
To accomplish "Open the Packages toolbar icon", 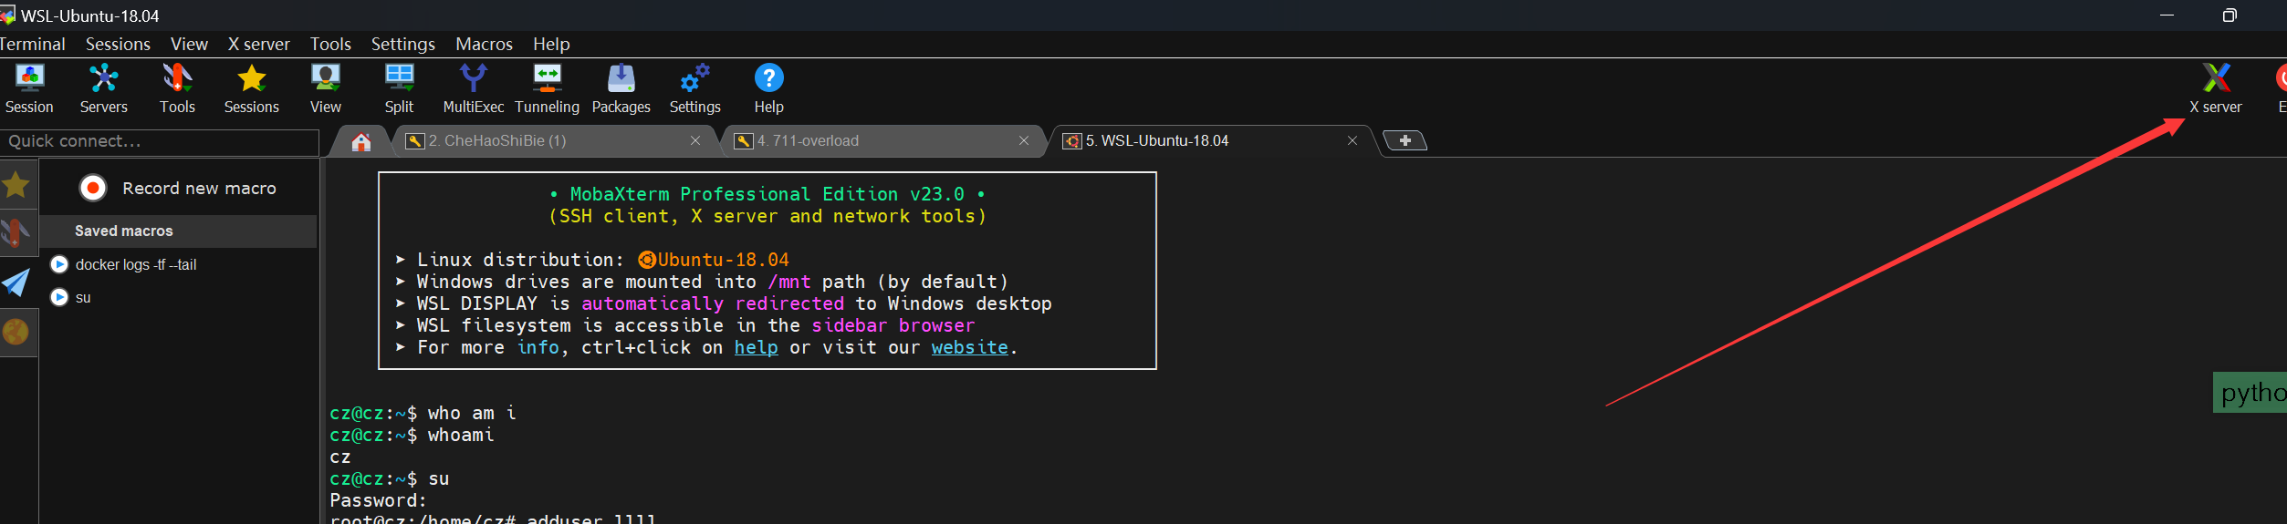I will pyautogui.click(x=621, y=88).
